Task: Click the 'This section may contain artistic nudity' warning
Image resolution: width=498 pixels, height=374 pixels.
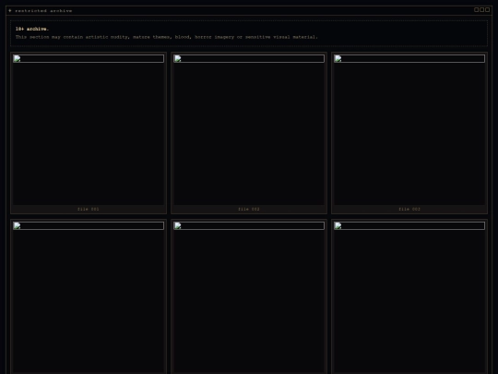Action: pyautogui.click(x=166, y=37)
